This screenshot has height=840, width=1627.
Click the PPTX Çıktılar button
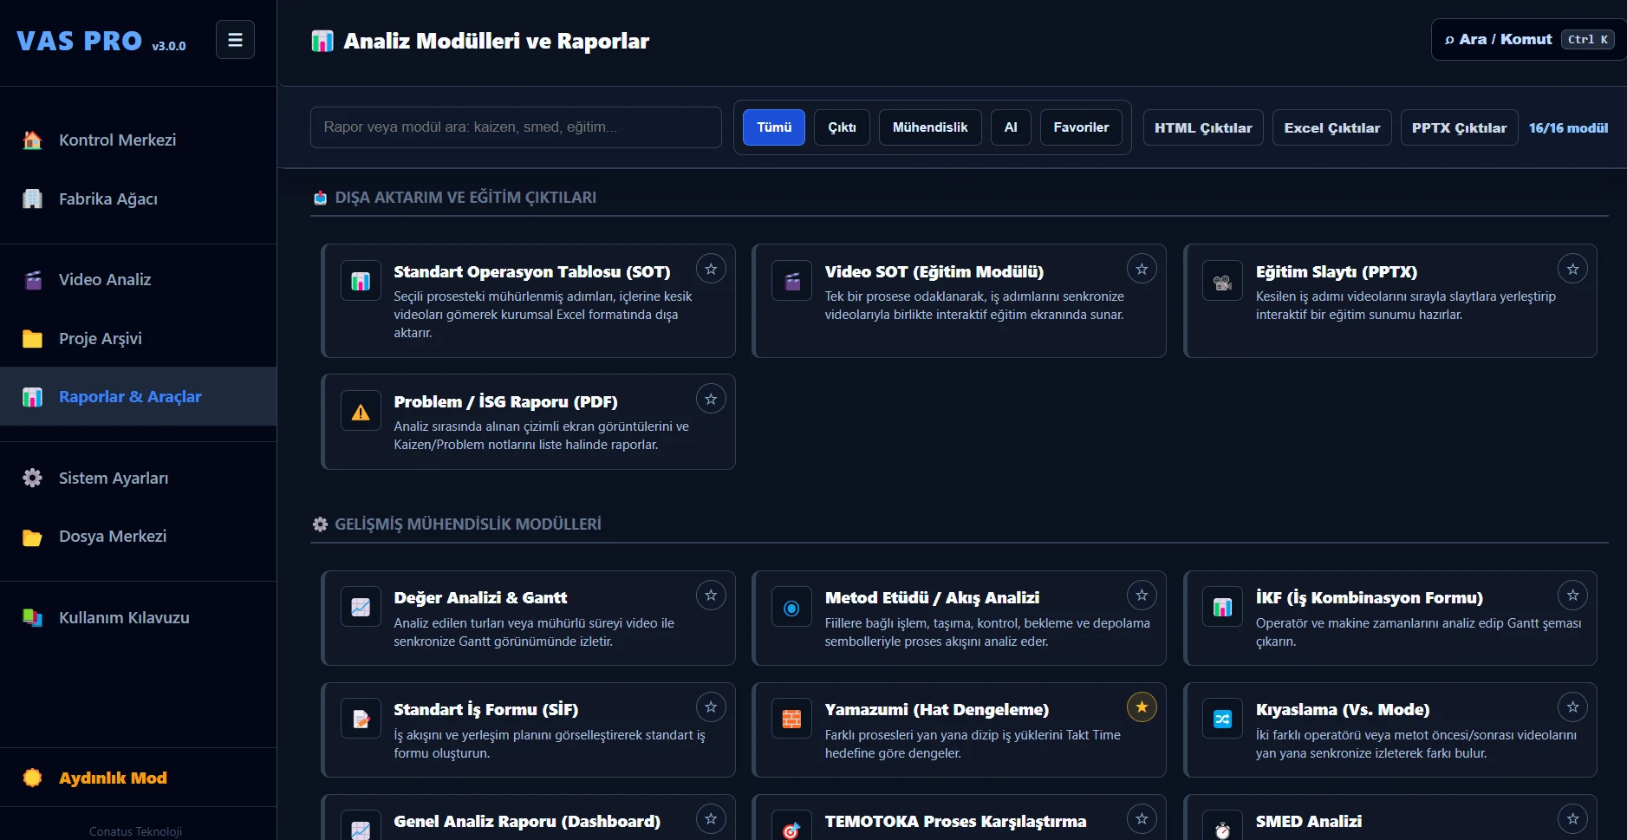[x=1459, y=127]
